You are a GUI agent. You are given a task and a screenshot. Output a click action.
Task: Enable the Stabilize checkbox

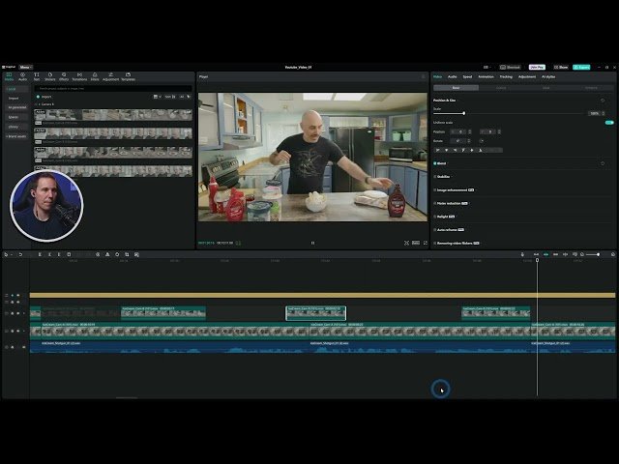[x=435, y=177]
